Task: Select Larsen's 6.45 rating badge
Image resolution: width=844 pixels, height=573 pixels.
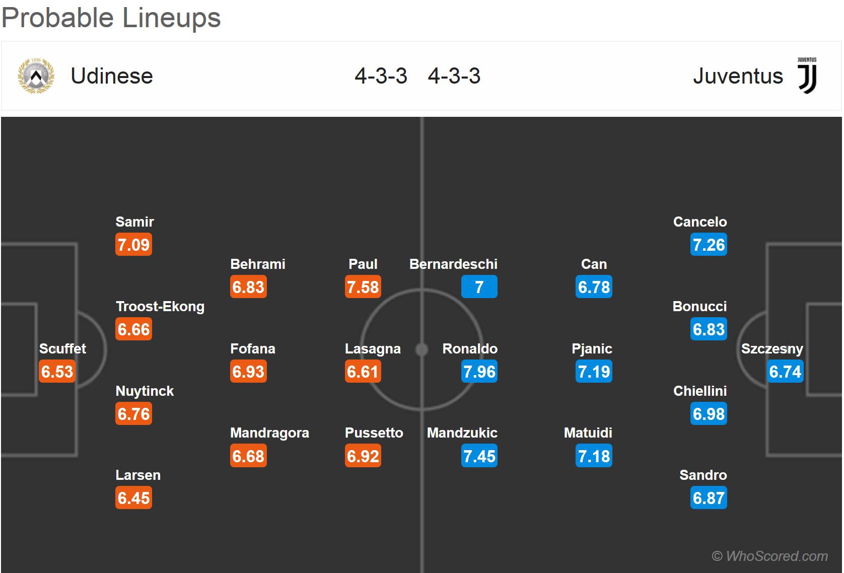Action: (x=133, y=498)
